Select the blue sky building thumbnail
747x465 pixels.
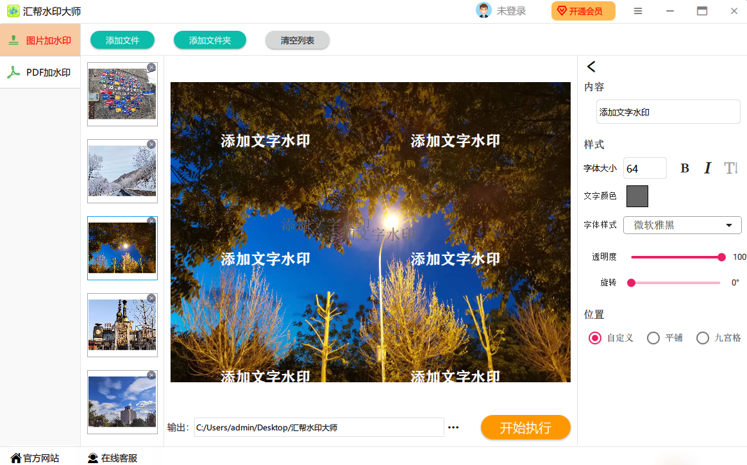coord(122,403)
